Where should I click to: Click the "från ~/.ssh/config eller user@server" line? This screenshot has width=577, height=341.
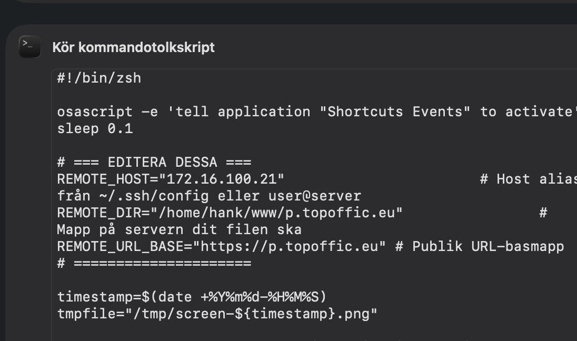[x=209, y=196]
